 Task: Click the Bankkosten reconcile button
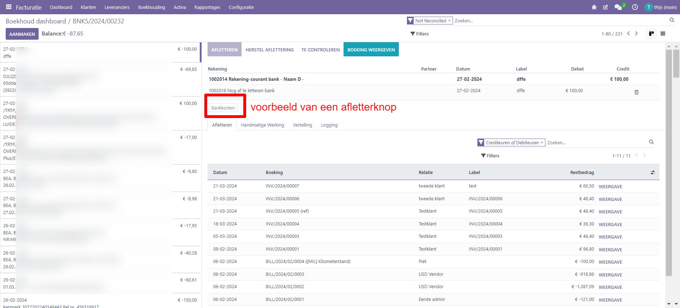[223, 108]
